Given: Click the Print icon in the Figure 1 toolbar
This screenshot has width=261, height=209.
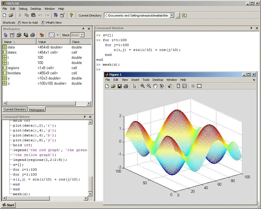Looking at the screenshot, I should click(126, 86).
